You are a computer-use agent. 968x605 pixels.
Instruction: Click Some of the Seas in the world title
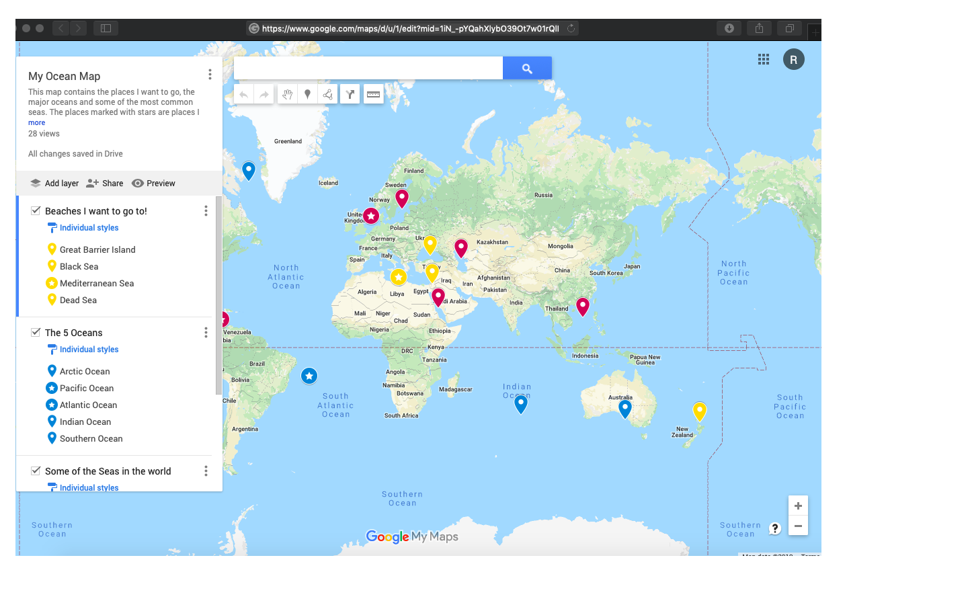[x=108, y=471]
